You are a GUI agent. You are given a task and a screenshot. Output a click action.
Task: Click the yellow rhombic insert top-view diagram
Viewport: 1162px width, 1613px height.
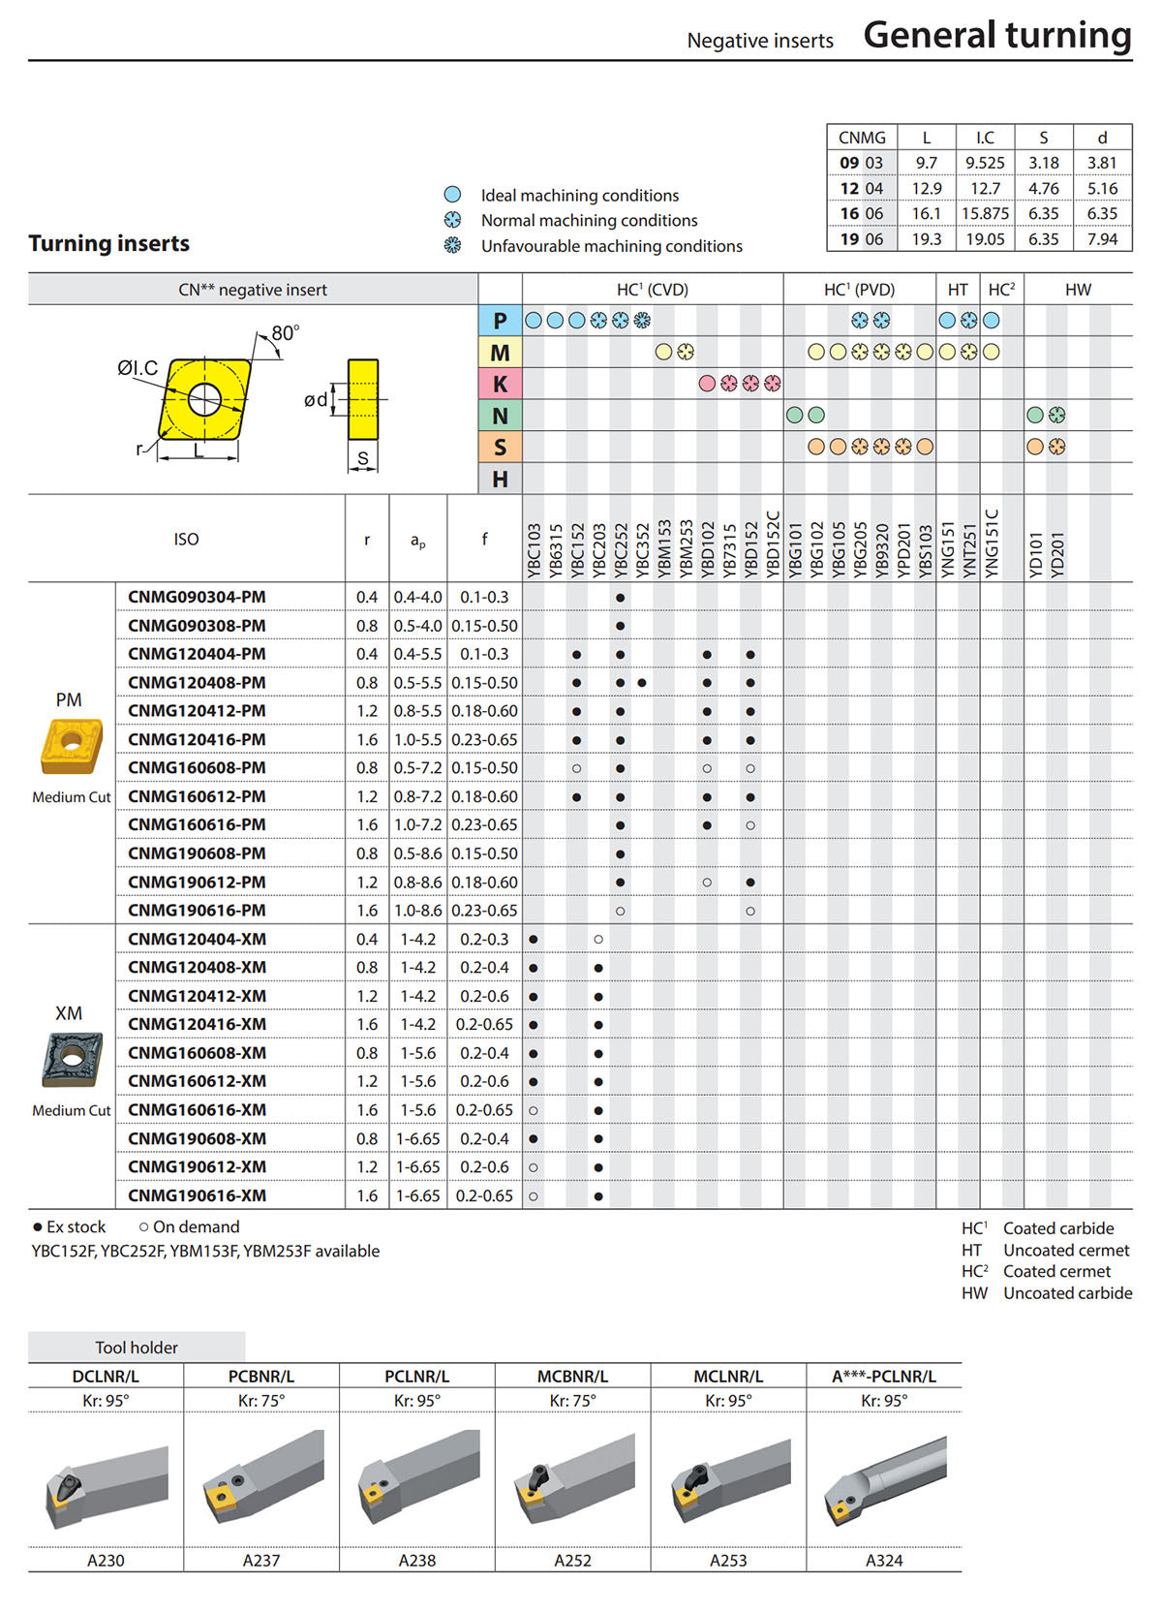click(204, 398)
